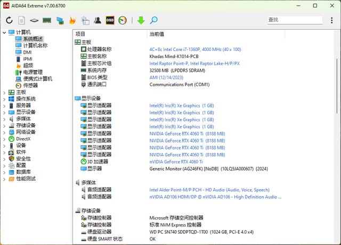
Task: Select the 硬盘 SMART 状态 row
Action: point(105,239)
